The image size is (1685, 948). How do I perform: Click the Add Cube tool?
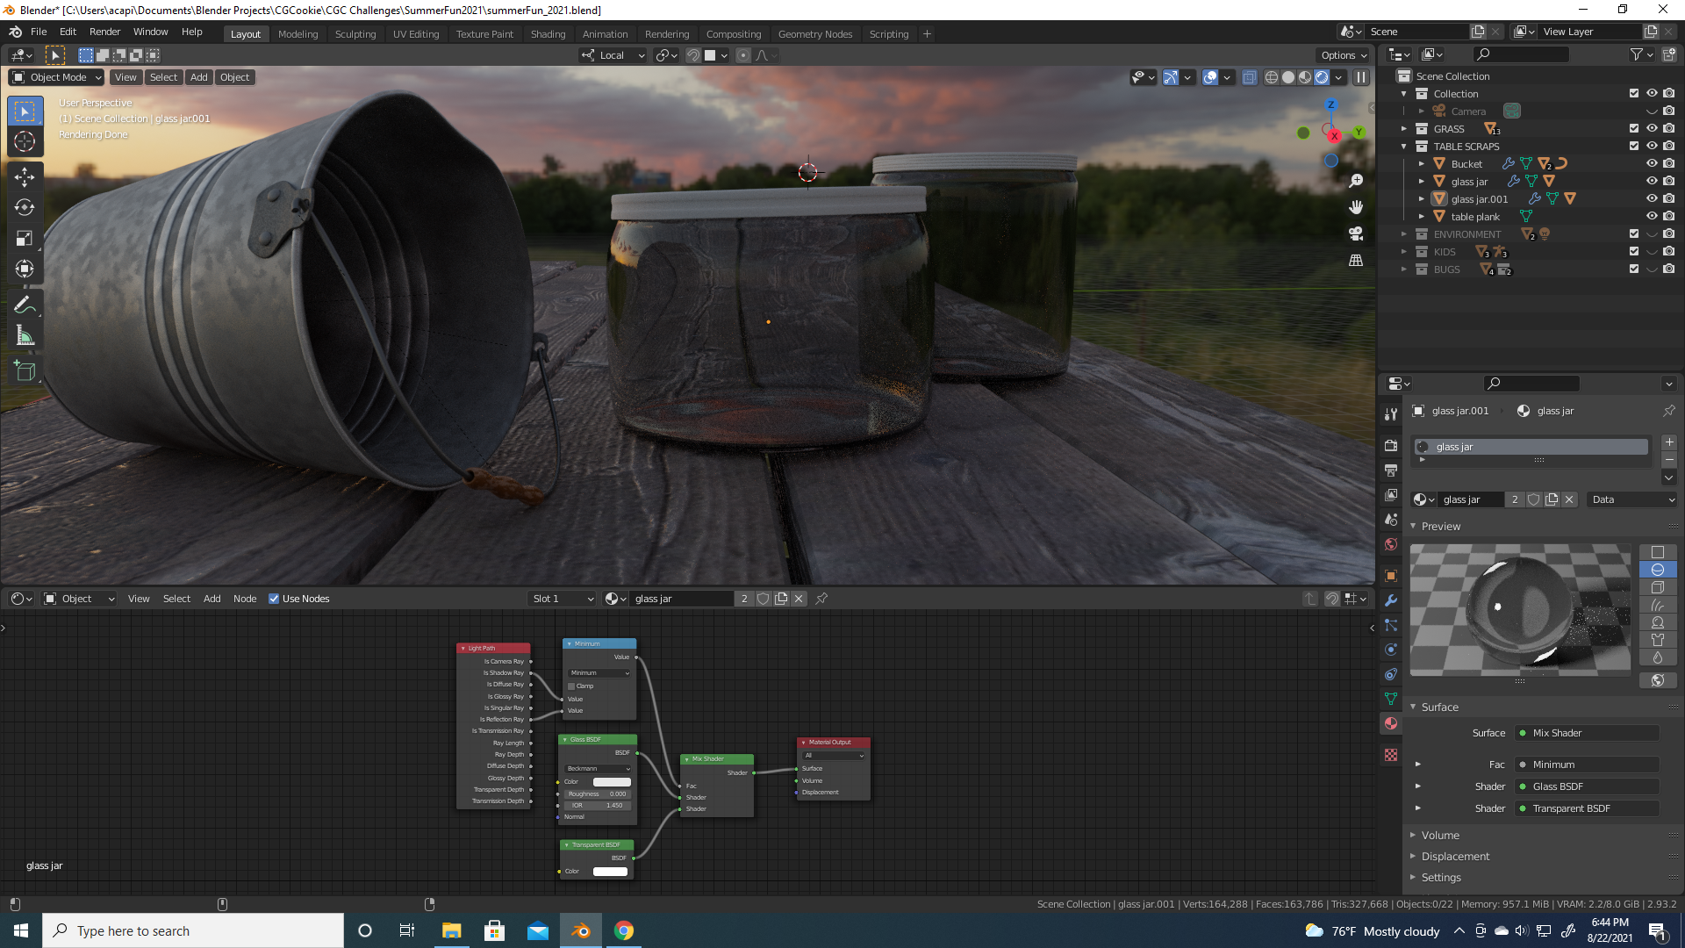click(25, 370)
